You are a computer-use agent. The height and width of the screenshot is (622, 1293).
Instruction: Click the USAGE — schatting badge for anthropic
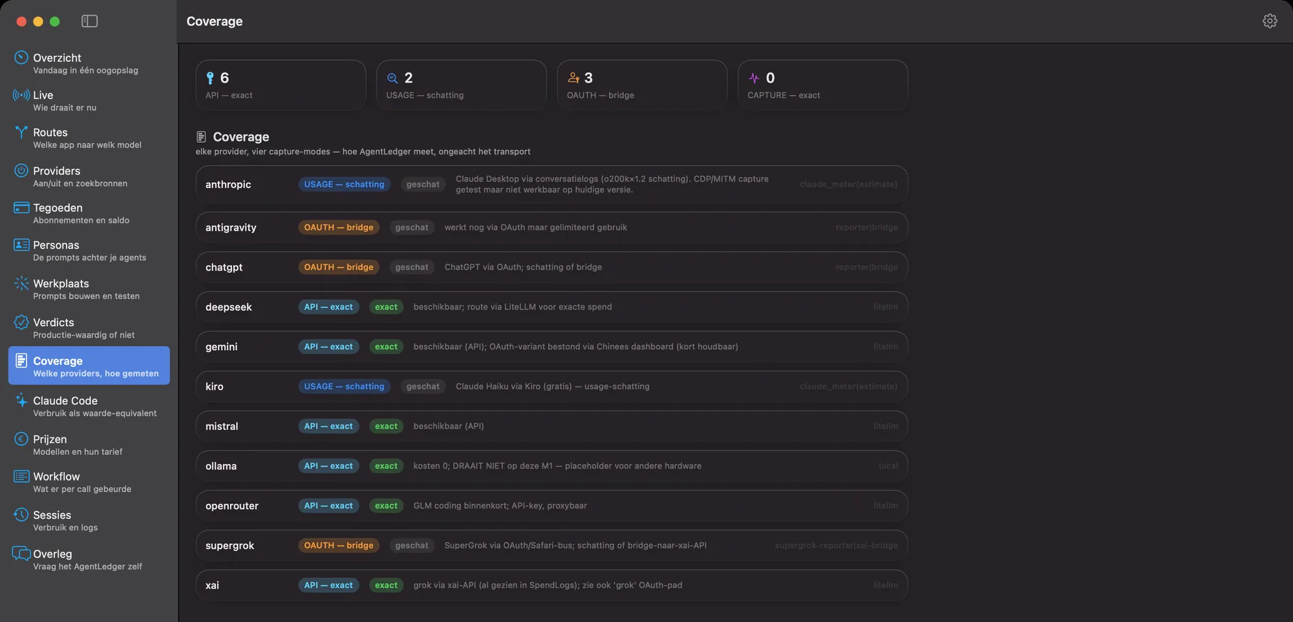click(x=344, y=184)
